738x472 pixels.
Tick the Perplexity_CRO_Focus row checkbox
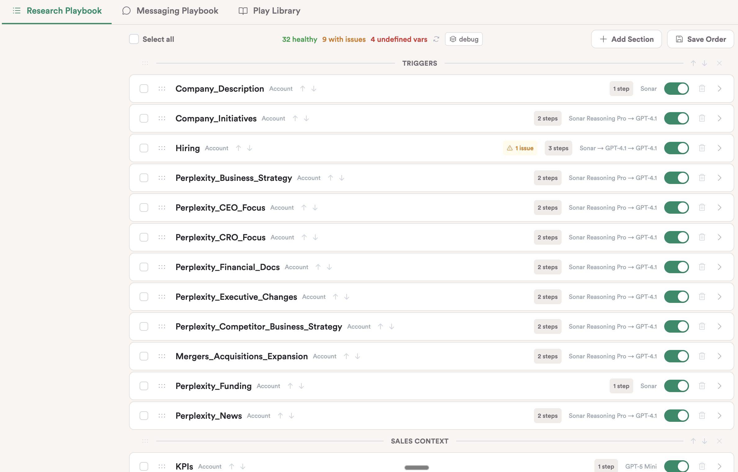pos(144,237)
